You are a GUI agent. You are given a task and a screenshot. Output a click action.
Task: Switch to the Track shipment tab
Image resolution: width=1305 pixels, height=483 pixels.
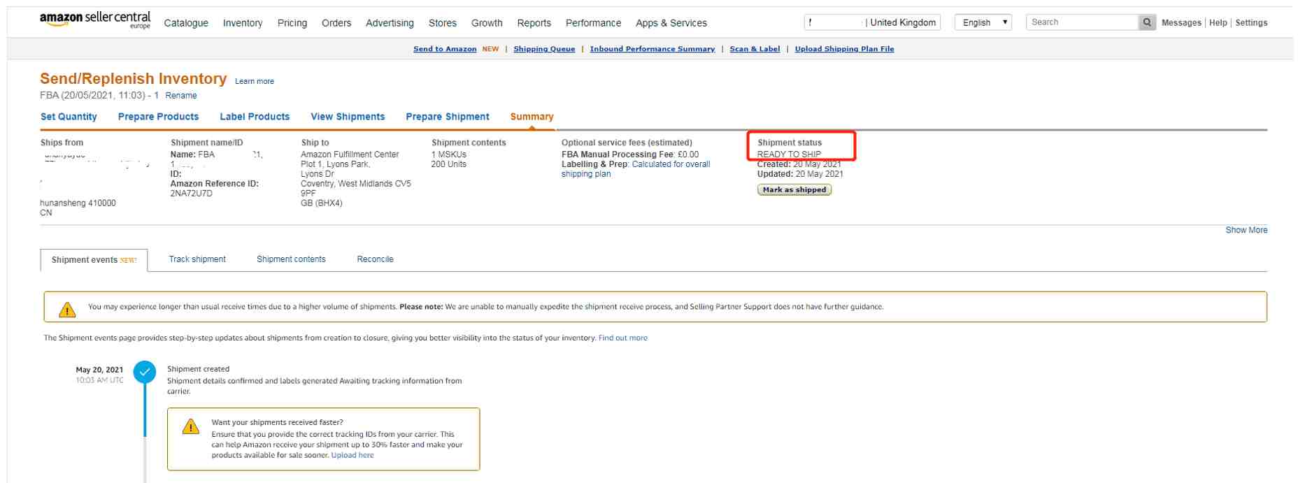click(x=197, y=259)
